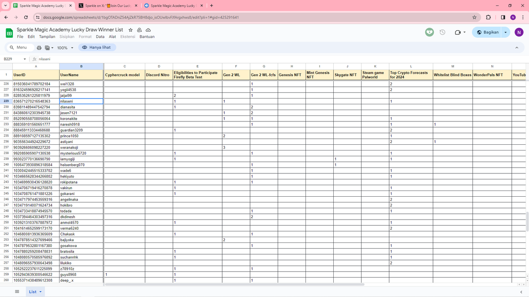Open the Alat menu

[x=112, y=37]
